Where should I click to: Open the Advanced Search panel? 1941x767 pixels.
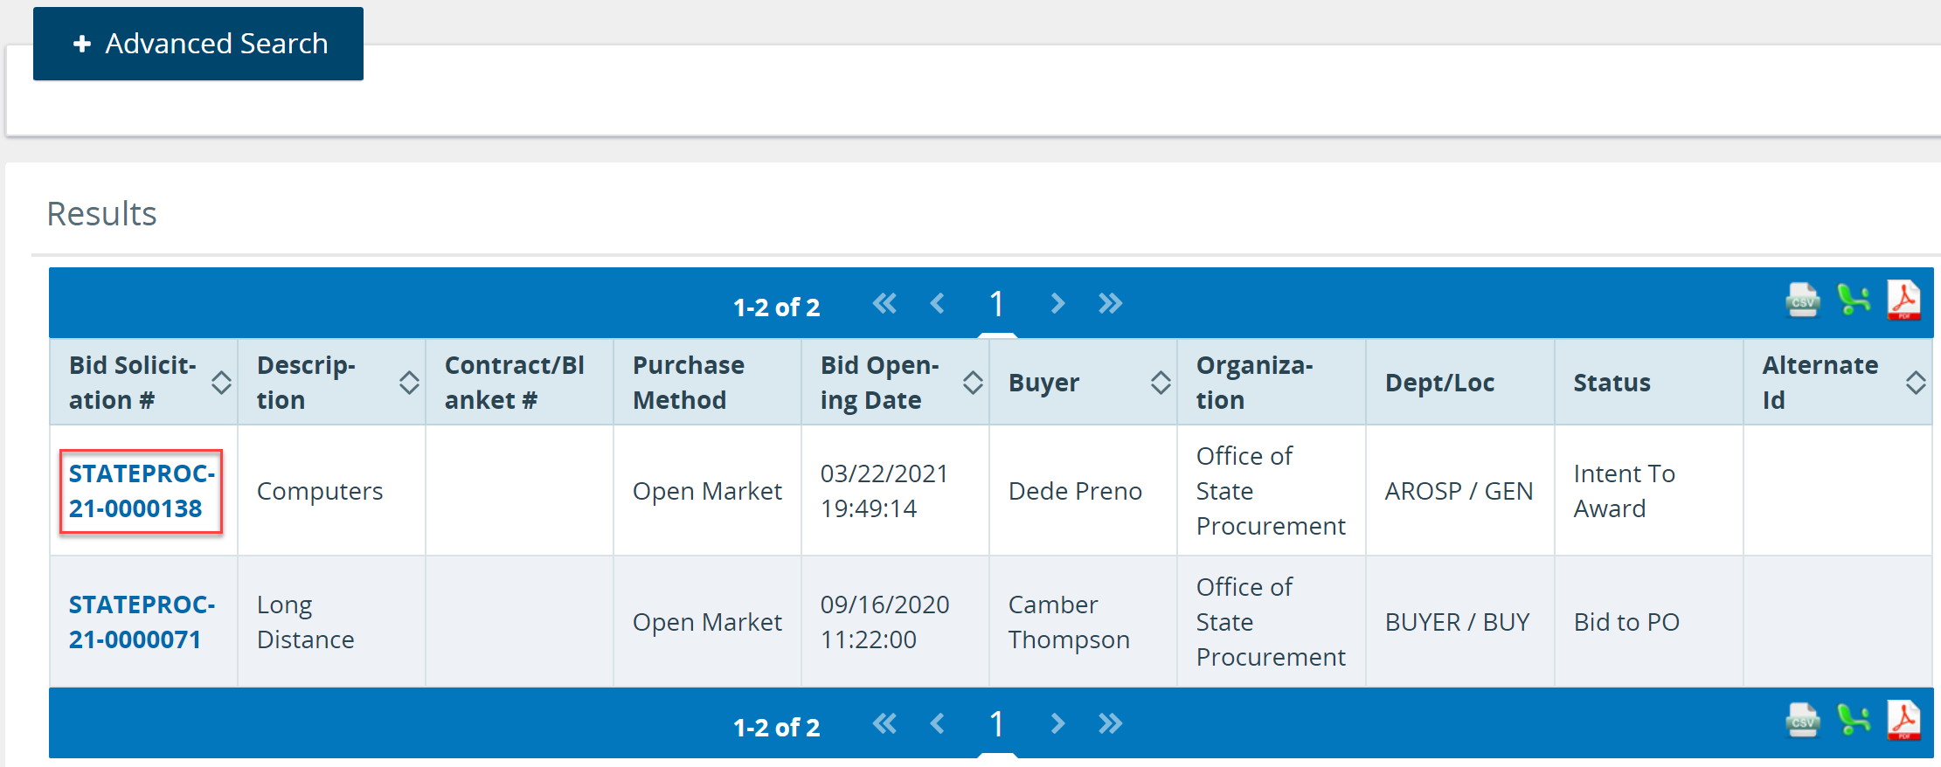[198, 44]
